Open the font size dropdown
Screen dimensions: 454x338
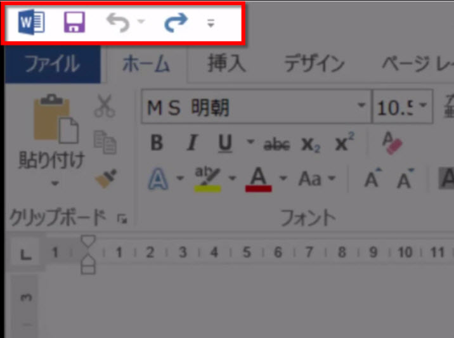(x=422, y=106)
